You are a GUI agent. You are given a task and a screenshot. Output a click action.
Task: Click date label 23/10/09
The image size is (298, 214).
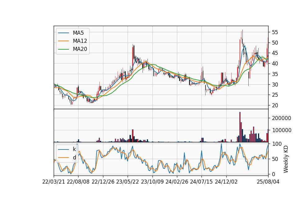click(x=152, y=182)
